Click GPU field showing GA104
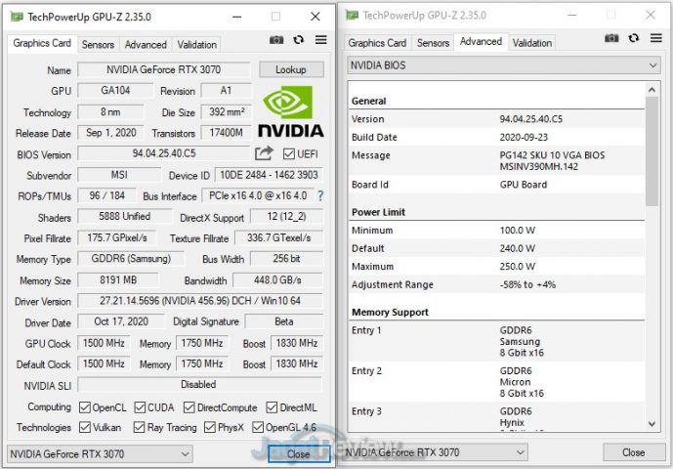 coord(115,91)
